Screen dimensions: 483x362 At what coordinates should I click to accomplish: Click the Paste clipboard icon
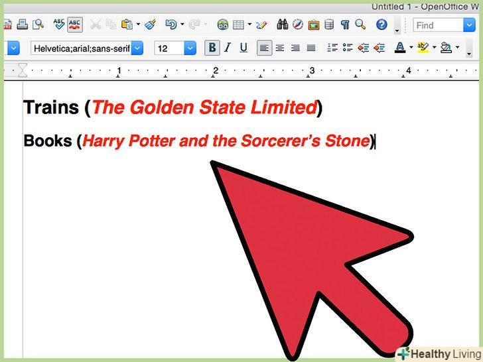click(x=127, y=24)
